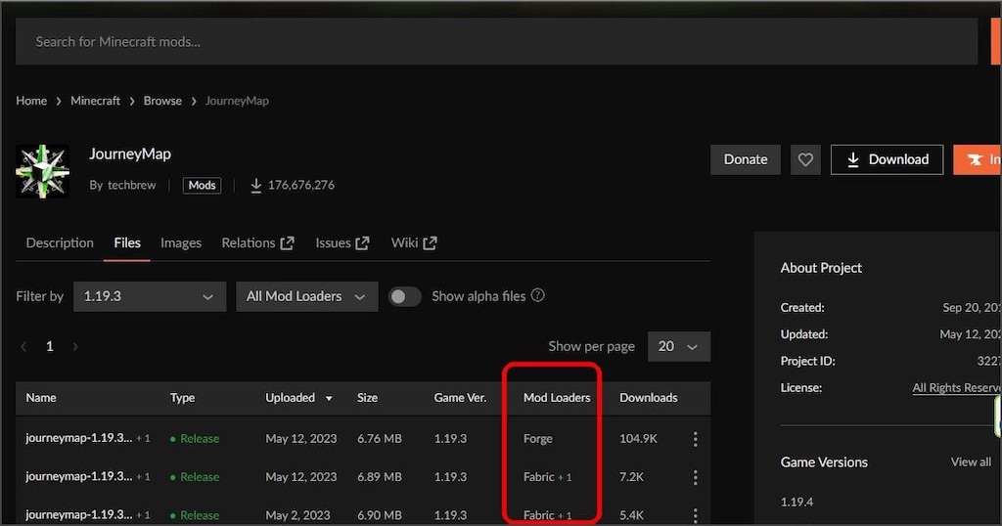The width and height of the screenshot is (1002, 526).
Task: Sort by the Type column header
Action: click(x=182, y=398)
